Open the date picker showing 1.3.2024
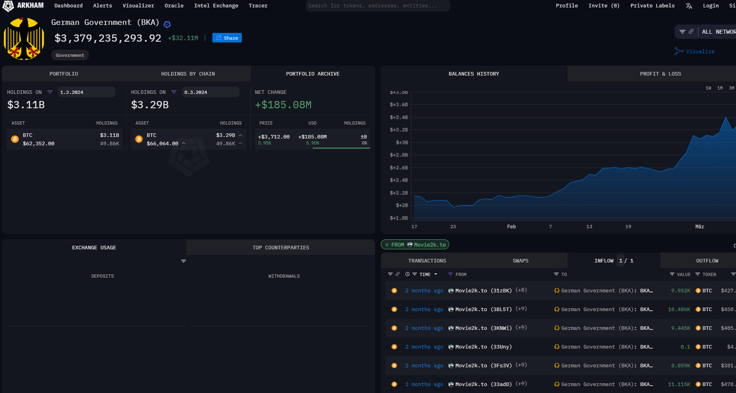The height and width of the screenshot is (393, 736). click(x=86, y=92)
